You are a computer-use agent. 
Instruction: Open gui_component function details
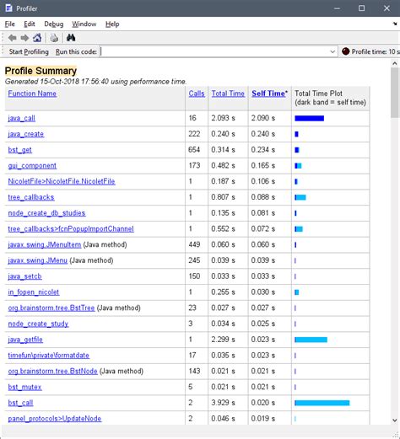pyautogui.click(x=32, y=166)
